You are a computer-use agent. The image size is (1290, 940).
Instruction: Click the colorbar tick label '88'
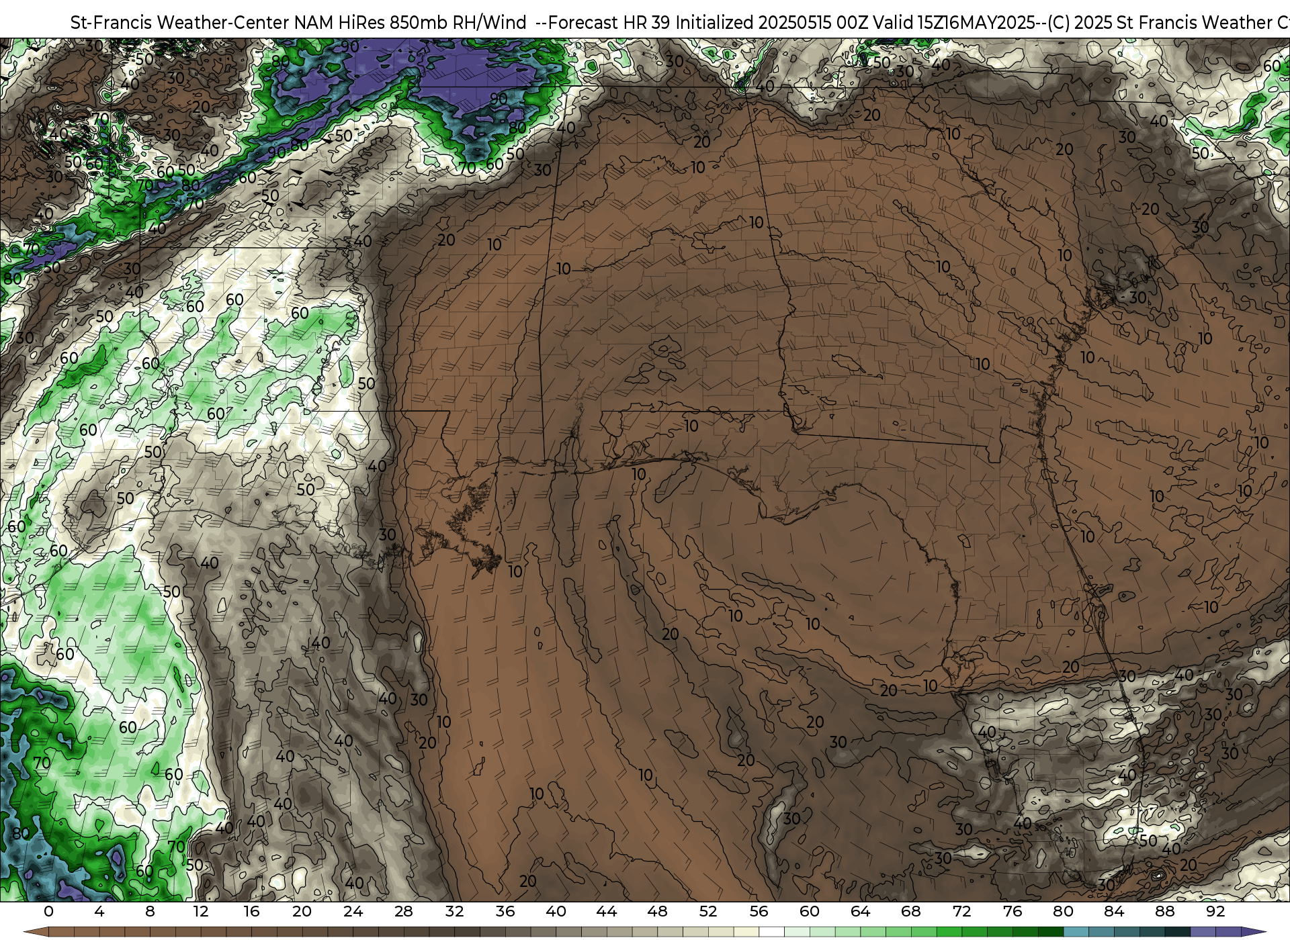coord(1164,911)
